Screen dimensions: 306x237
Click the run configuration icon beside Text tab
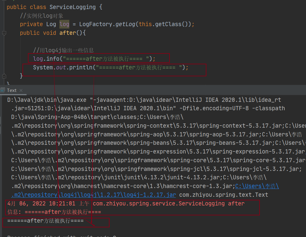coord(3,90)
